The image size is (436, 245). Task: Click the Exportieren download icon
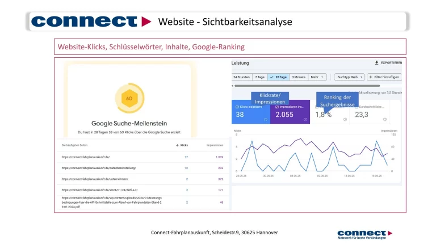coord(376,63)
